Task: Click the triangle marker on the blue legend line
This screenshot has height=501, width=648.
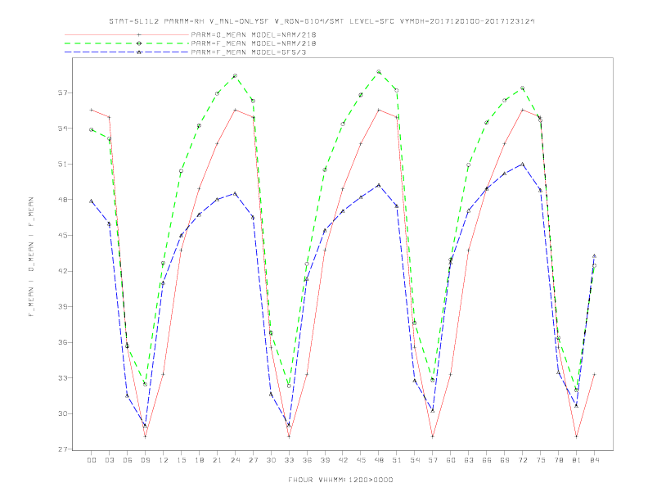Action: point(139,52)
